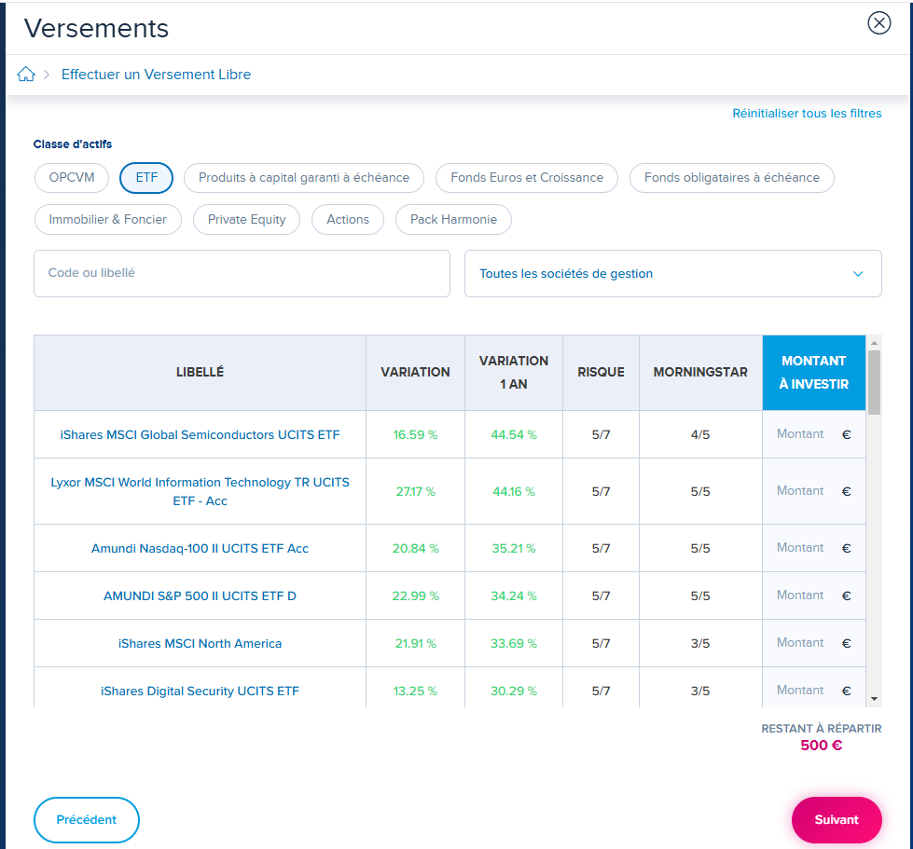Open Toutes les sociétés de gestion dropdown
This screenshot has width=913, height=849.
pyautogui.click(x=673, y=273)
